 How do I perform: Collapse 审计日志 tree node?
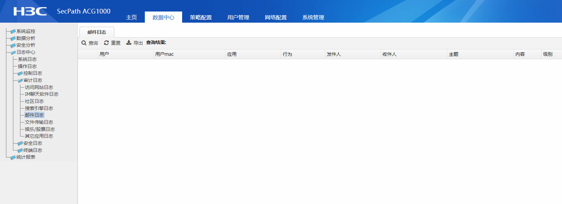pos(33,80)
